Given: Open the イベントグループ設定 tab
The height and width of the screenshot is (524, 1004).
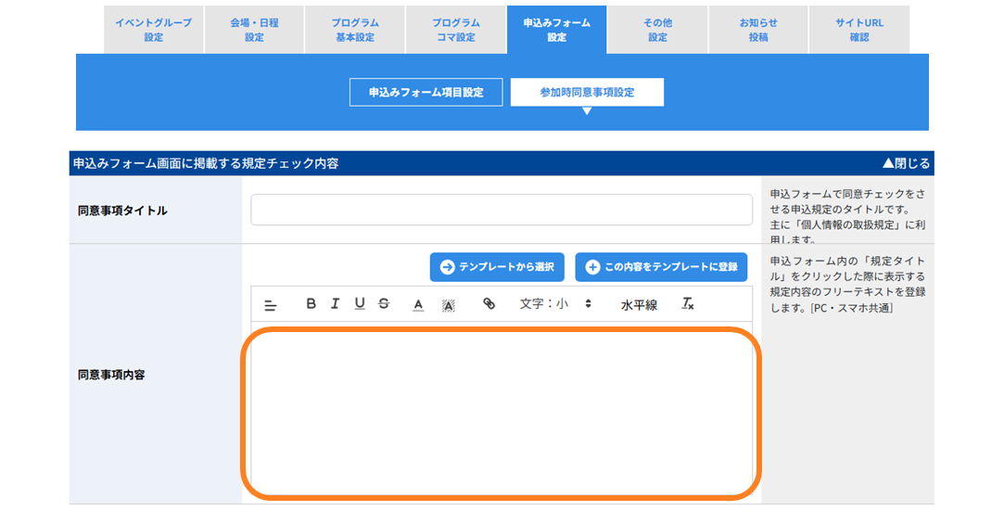Looking at the screenshot, I should 154,30.
